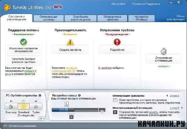The image size is (187, 129).
Task: Click the Aktiviert status text
Action: (x=164, y=67)
